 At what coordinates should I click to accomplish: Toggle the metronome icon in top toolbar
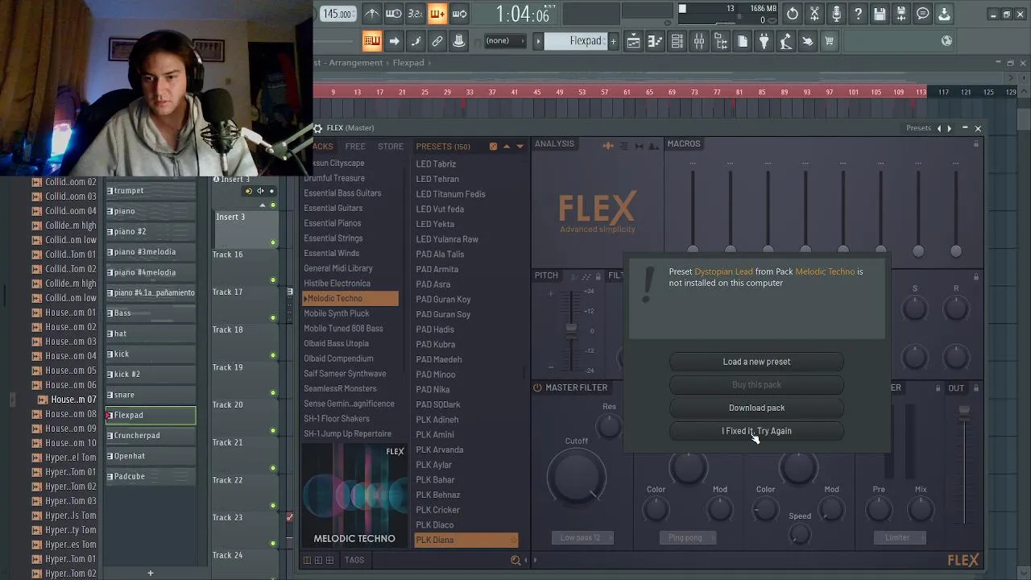pos(371,14)
